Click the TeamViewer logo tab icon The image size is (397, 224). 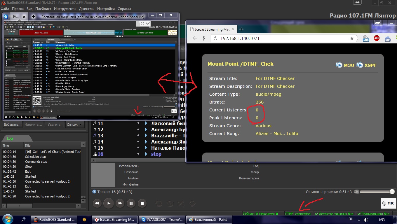pyautogui.click(x=6, y=17)
